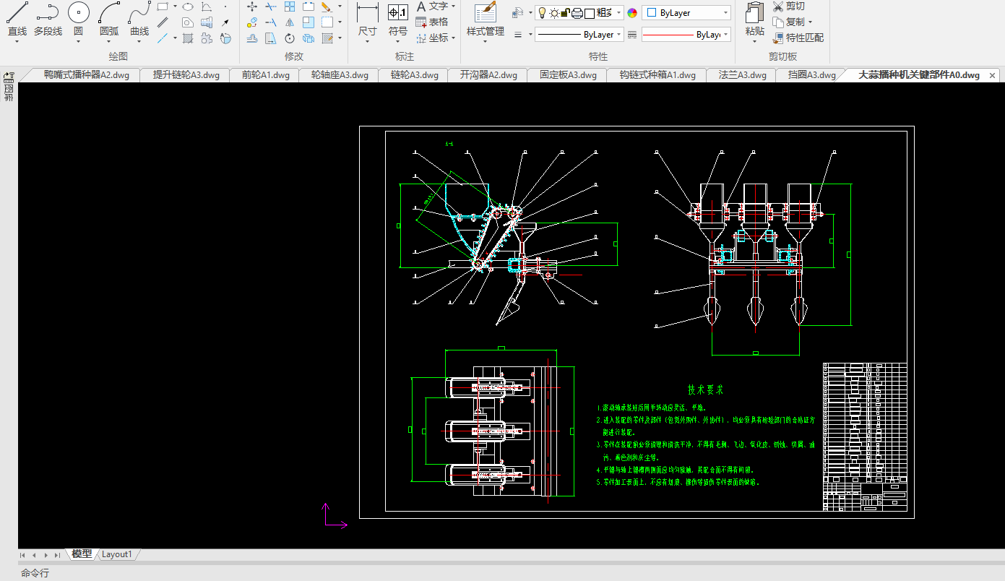Toggle layer on/off lightbulb icon

(x=542, y=13)
